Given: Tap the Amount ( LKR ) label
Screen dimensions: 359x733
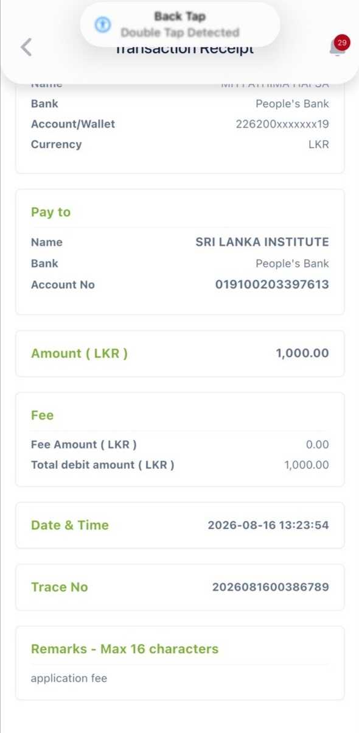Looking at the screenshot, I should (79, 353).
